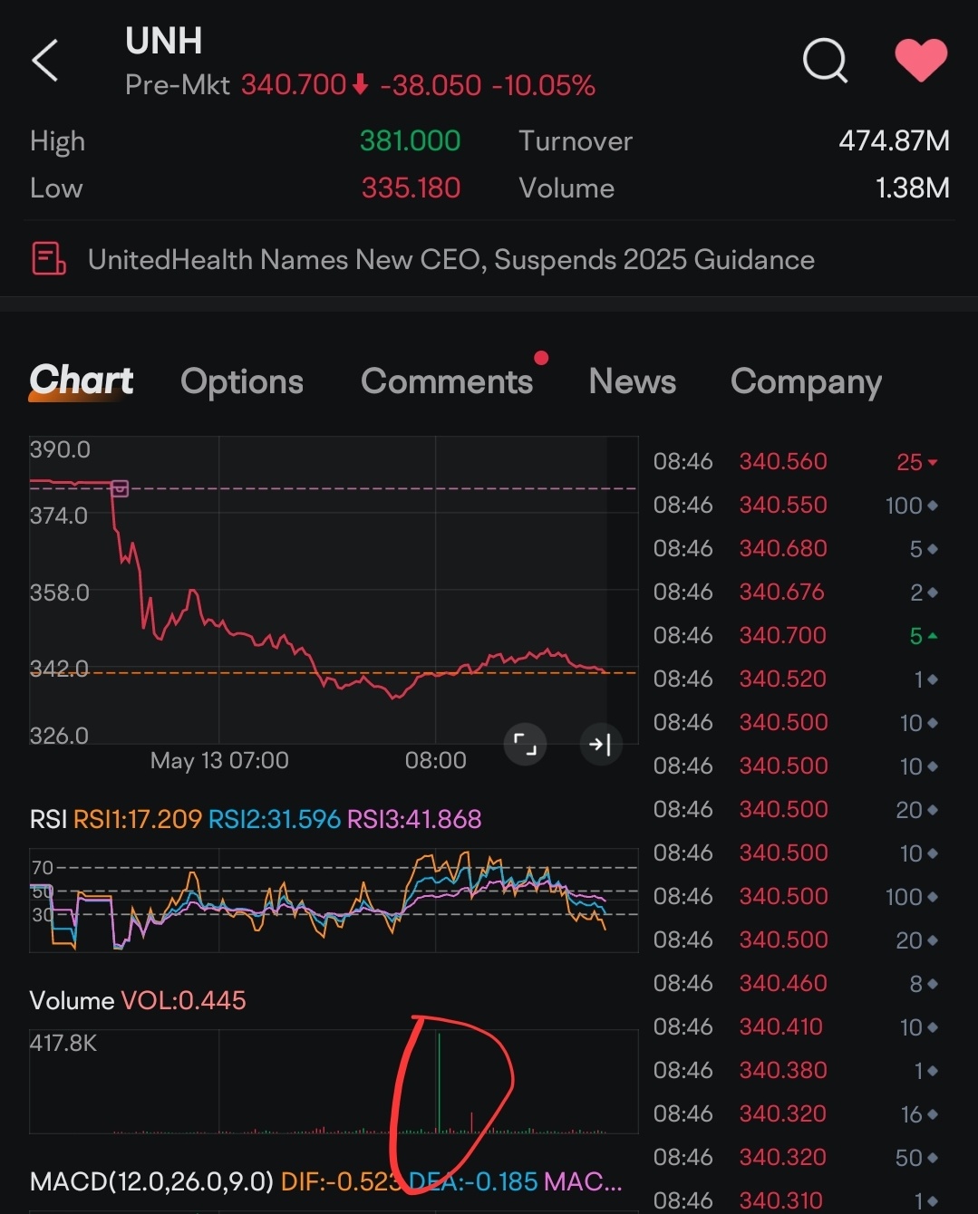The width and height of the screenshot is (978, 1214).
Task: Go back using the left arrow
Action: click(x=45, y=61)
